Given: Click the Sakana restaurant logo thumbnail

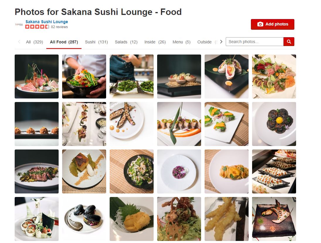Looking at the screenshot, I should [19, 24].
